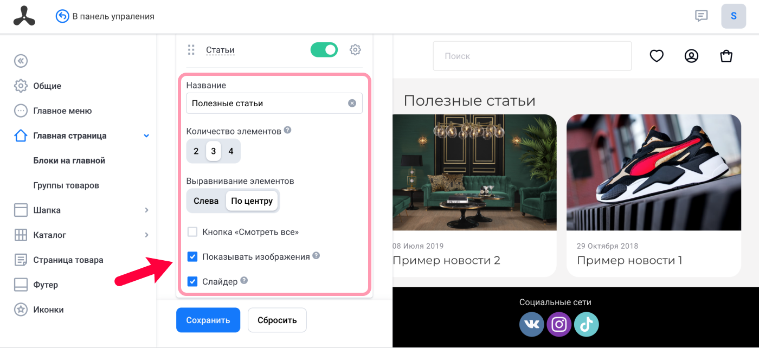Open the Иконки section

point(48,310)
